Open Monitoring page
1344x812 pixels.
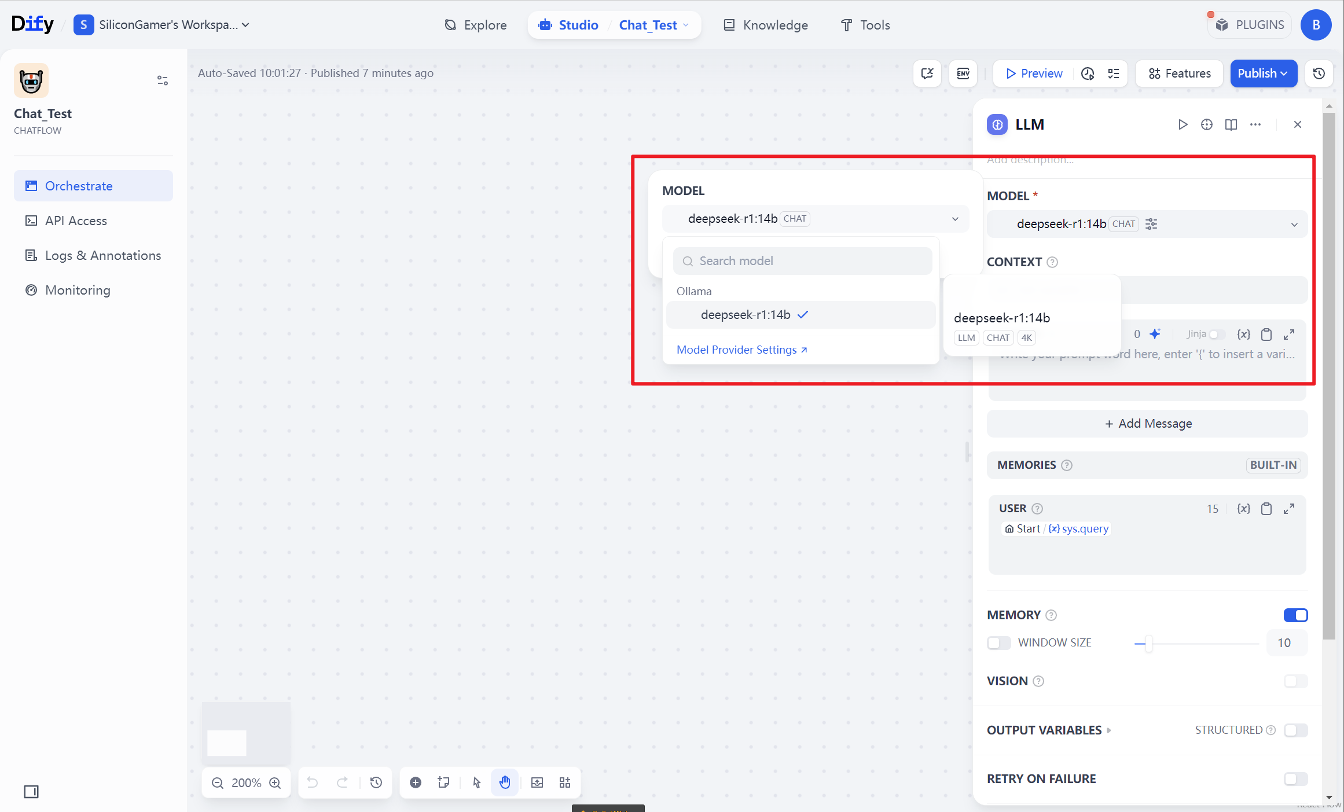(x=93, y=290)
